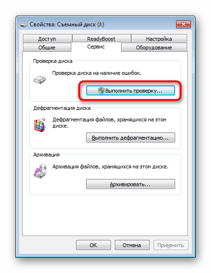Open the Оборудование tab
211x273 pixels.
tap(154, 47)
